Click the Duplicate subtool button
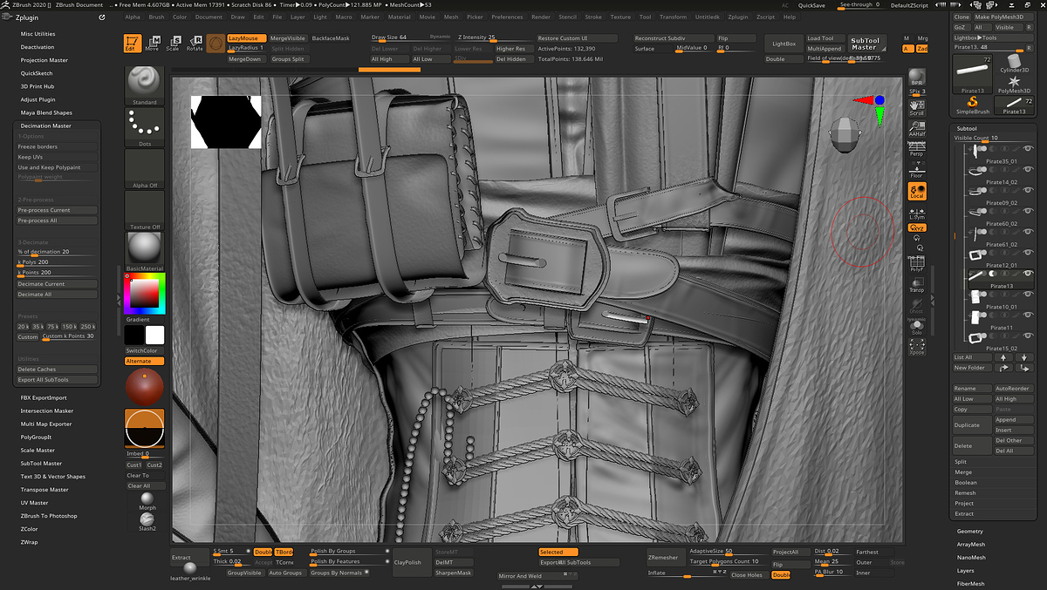Image resolution: width=1047 pixels, height=590 pixels. point(972,425)
